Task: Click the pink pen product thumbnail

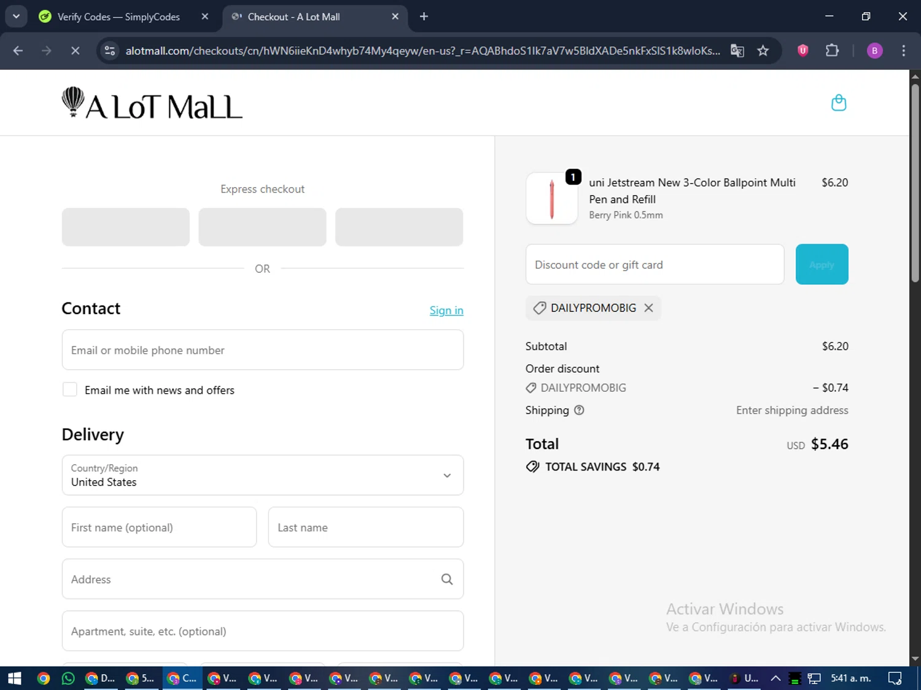Action: point(552,198)
